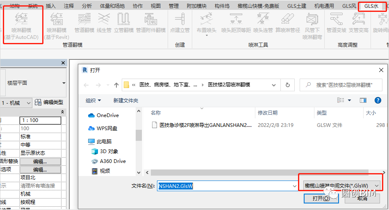Select the 风管下喷淋翻弯 tool
389x210 pixels.
click(312, 26)
